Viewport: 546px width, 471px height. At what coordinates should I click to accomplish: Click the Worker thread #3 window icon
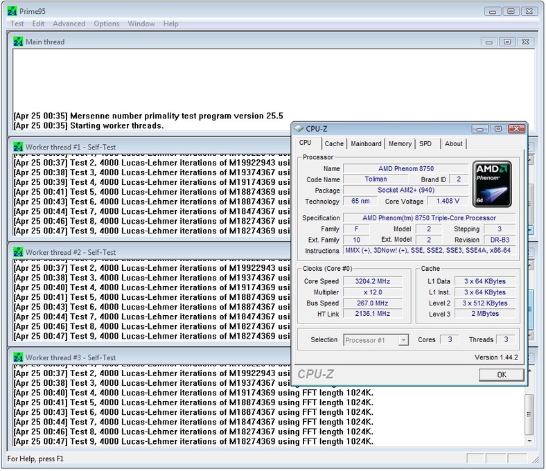pos(19,357)
